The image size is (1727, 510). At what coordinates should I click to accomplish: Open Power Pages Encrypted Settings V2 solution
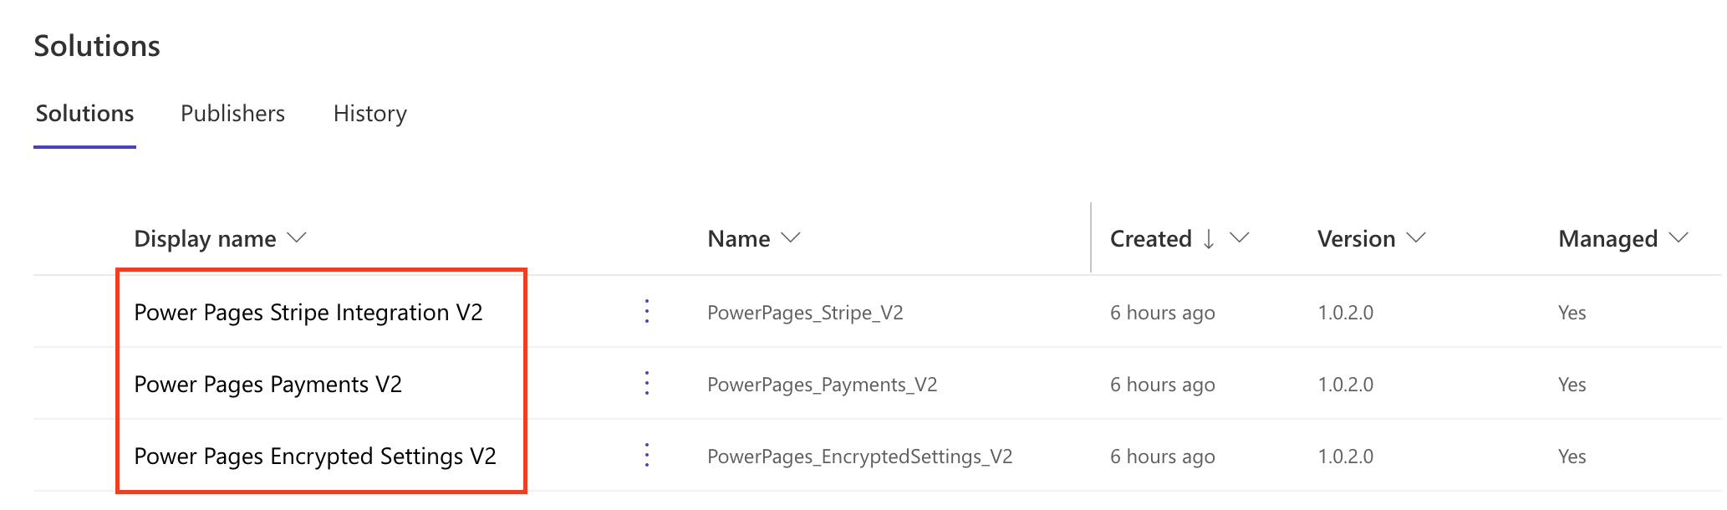pyautogui.click(x=316, y=456)
